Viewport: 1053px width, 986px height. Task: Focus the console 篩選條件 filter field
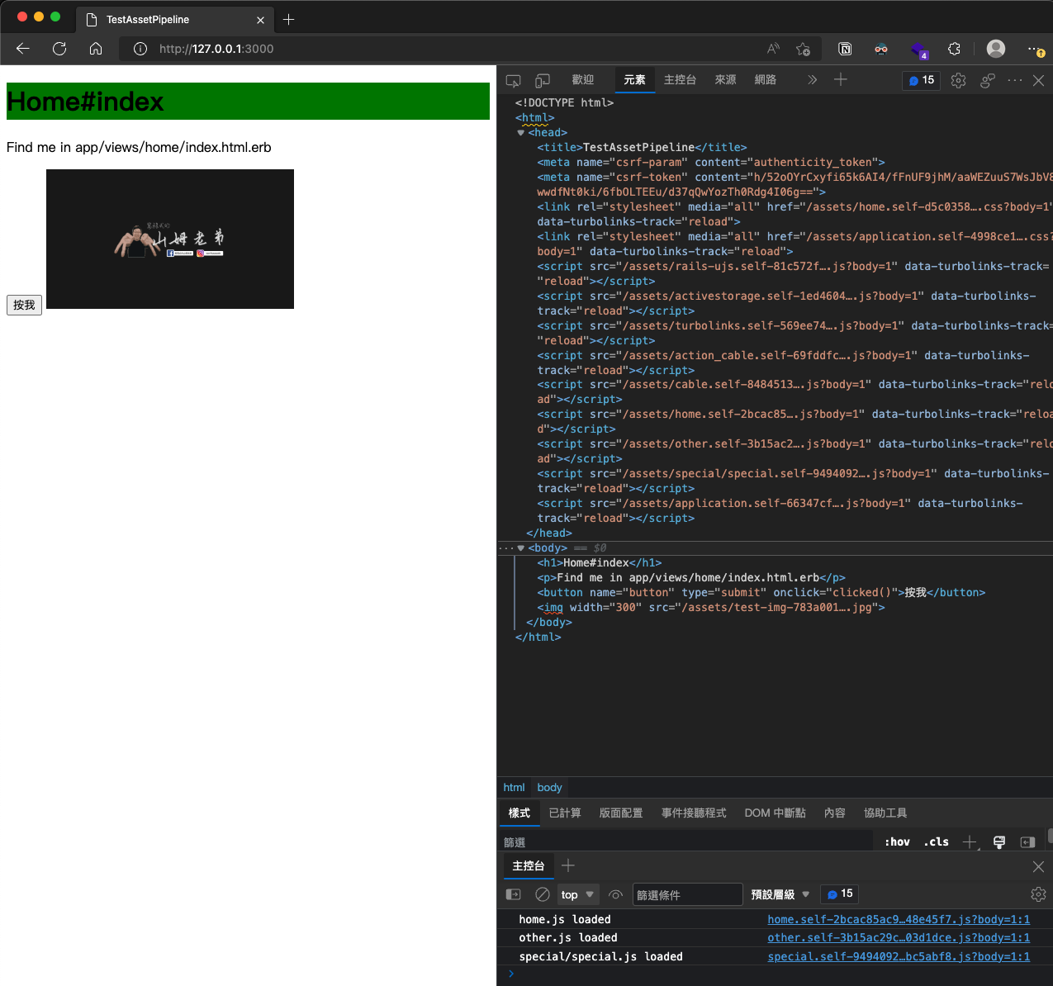687,894
